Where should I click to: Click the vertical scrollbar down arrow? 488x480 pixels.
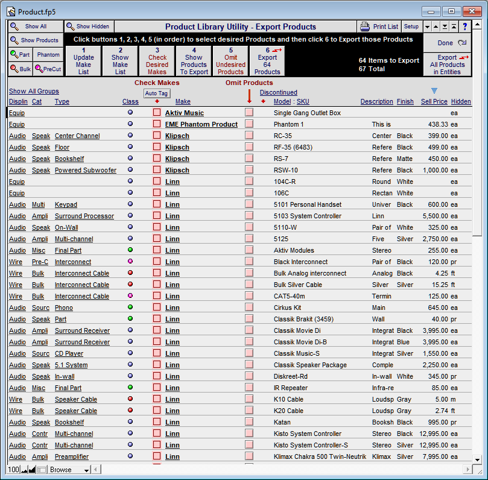coord(477,459)
